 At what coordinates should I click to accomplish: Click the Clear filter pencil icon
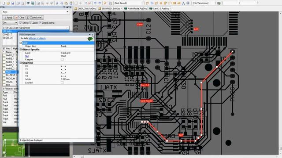pos(105,3)
